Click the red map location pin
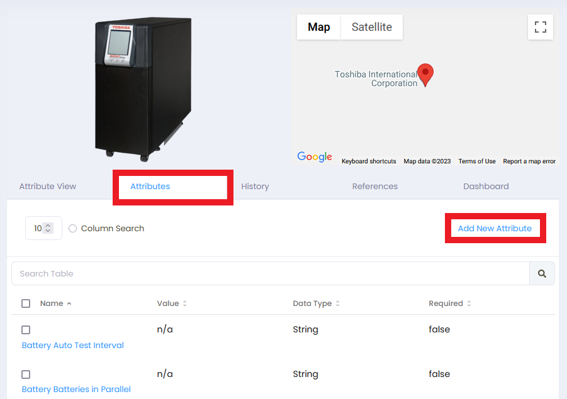Screen dimensions: 567x399 click(x=426, y=75)
